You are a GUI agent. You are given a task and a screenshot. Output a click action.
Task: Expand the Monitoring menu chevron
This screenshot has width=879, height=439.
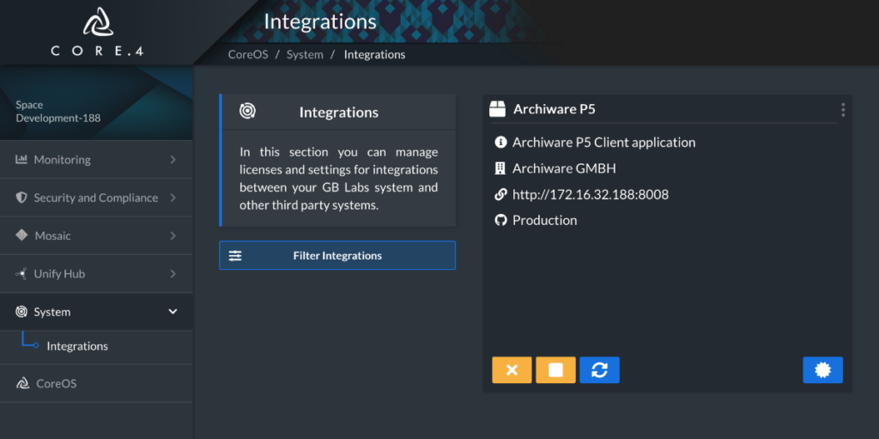[x=173, y=160]
